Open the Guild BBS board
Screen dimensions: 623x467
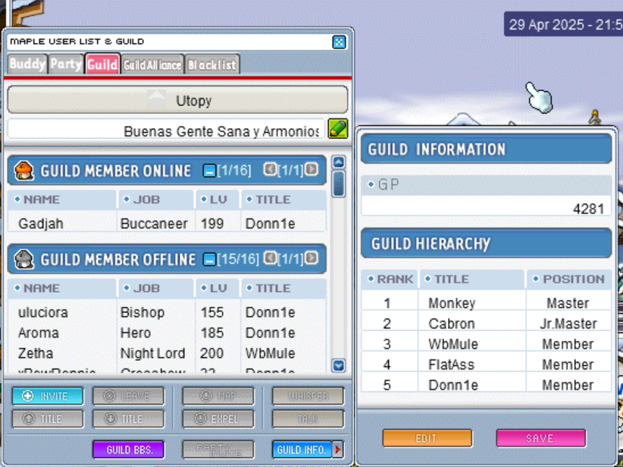pyautogui.click(x=128, y=450)
